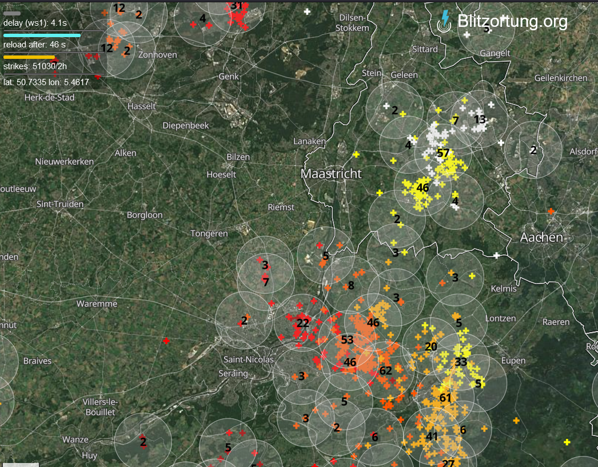The height and width of the screenshot is (467, 598).
Task: Click the strike cluster marker labeled 57
Action: click(x=442, y=153)
